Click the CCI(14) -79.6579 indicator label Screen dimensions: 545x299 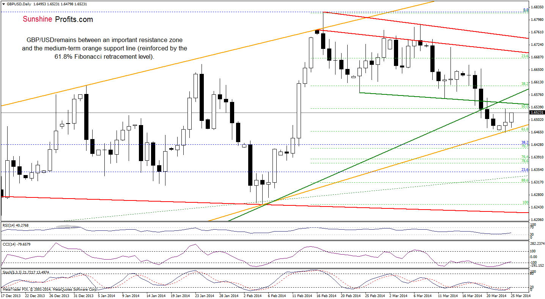pos(16,244)
